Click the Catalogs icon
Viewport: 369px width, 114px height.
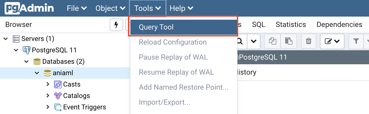pos(58,96)
